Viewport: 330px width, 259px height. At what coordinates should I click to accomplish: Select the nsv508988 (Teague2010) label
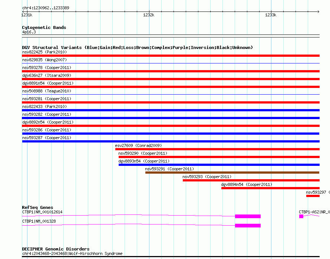(x=47, y=91)
